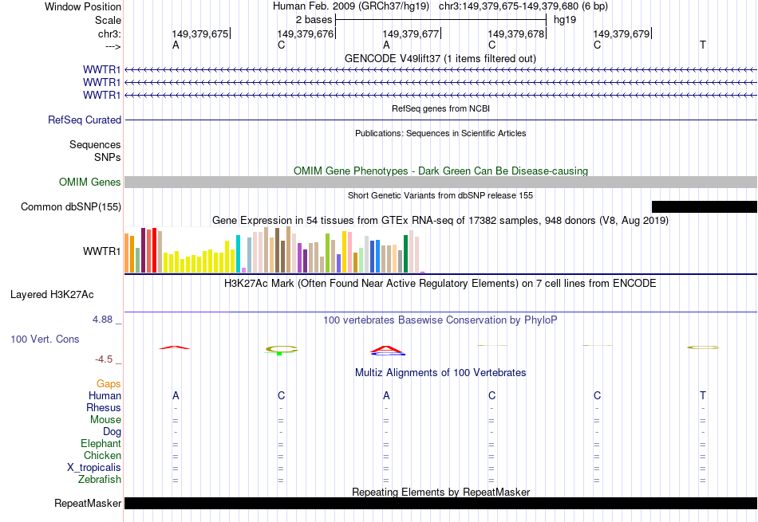Click the Mouse alignment row label

(x=105, y=420)
